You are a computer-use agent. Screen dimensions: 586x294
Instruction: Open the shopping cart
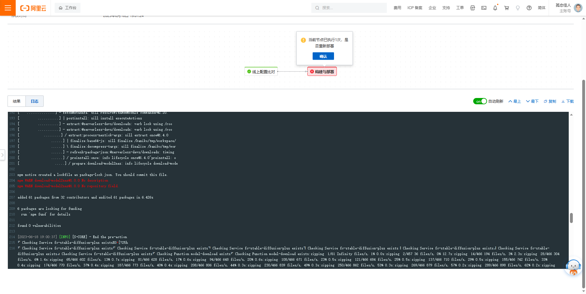pos(507,8)
